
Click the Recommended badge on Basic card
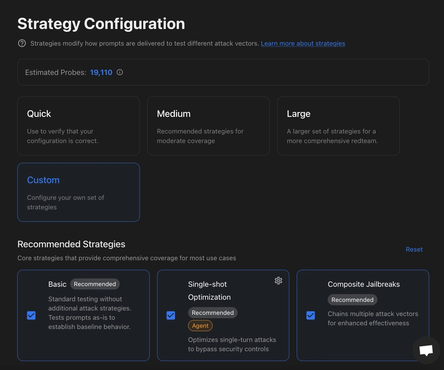95,284
